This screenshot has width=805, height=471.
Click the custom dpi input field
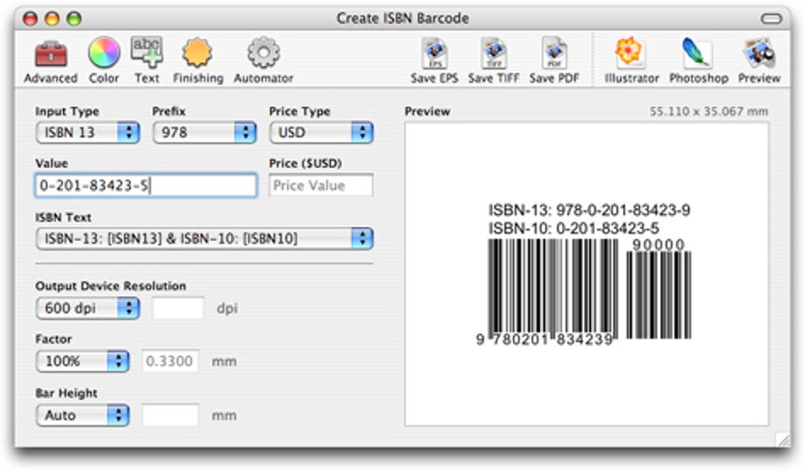[x=178, y=308]
